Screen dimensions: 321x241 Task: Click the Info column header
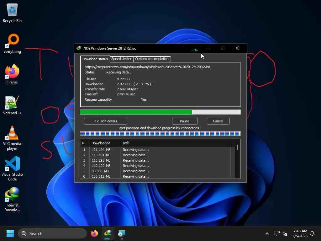176,143
